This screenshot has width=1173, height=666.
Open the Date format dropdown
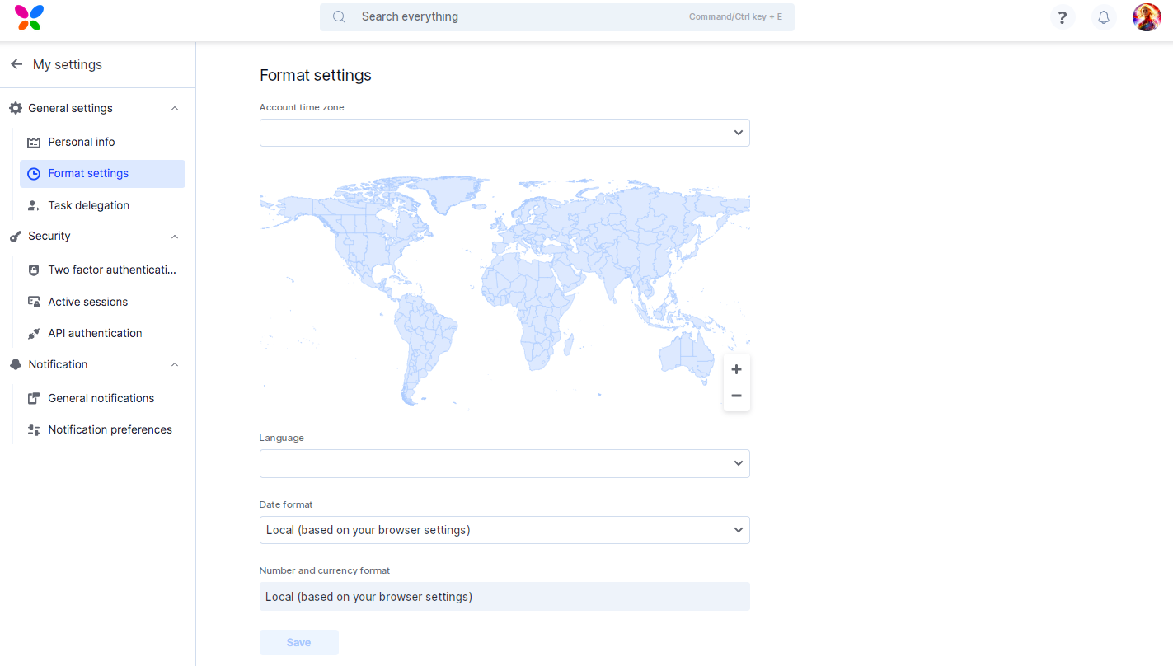click(x=504, y=530)
